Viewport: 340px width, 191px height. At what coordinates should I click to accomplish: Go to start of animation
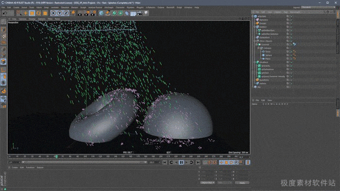tap(165, 162)
